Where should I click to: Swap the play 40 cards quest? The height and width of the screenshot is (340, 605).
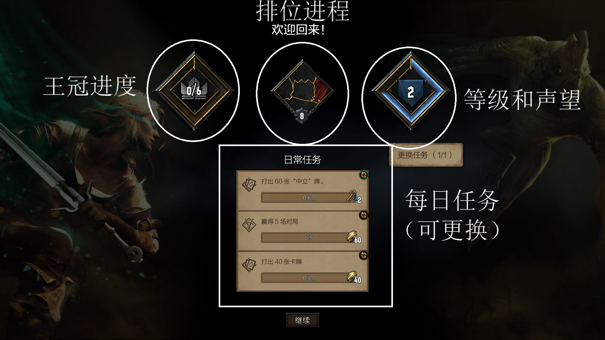364,255
